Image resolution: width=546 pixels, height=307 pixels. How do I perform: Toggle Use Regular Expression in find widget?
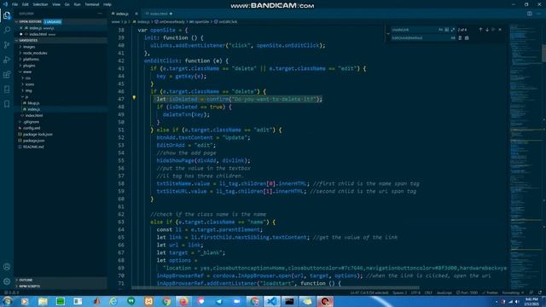click(x=453, y=30)
